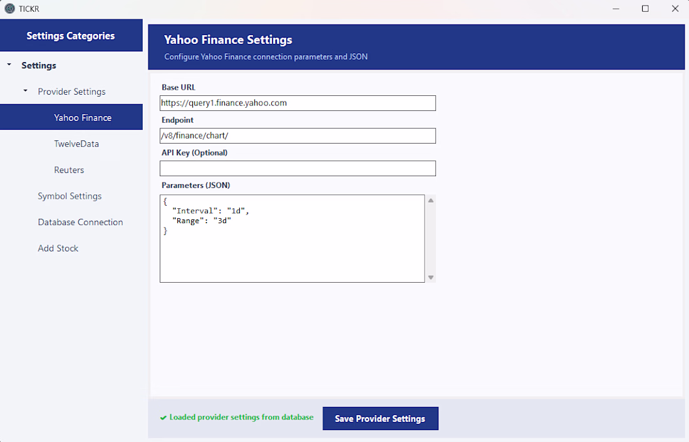Click the Save Provider Settings button
This screenshot has width=689, height=442.
click(380, 419)
